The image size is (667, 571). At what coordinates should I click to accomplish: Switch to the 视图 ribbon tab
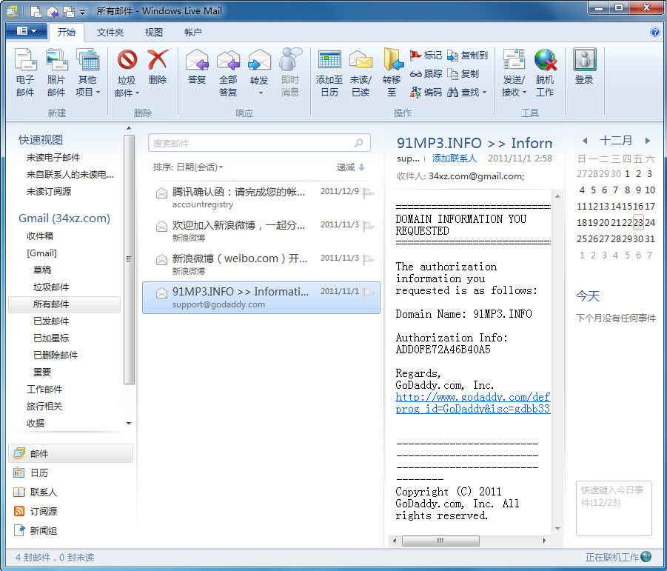(x=153, y=33)
